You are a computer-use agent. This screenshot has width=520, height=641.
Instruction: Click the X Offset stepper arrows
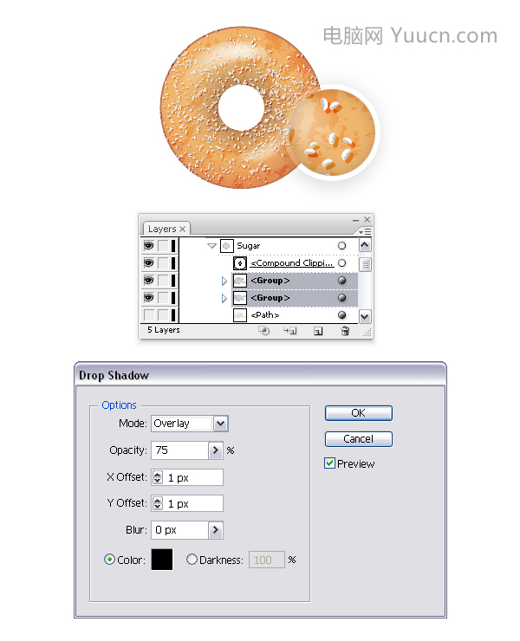[158, 477]
